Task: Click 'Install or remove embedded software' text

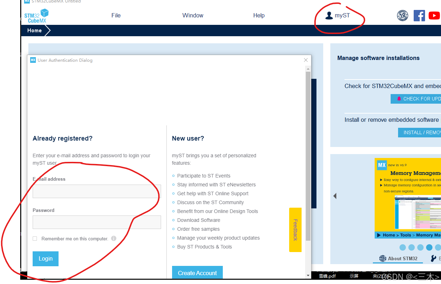Action: click(x=392, y=120)
